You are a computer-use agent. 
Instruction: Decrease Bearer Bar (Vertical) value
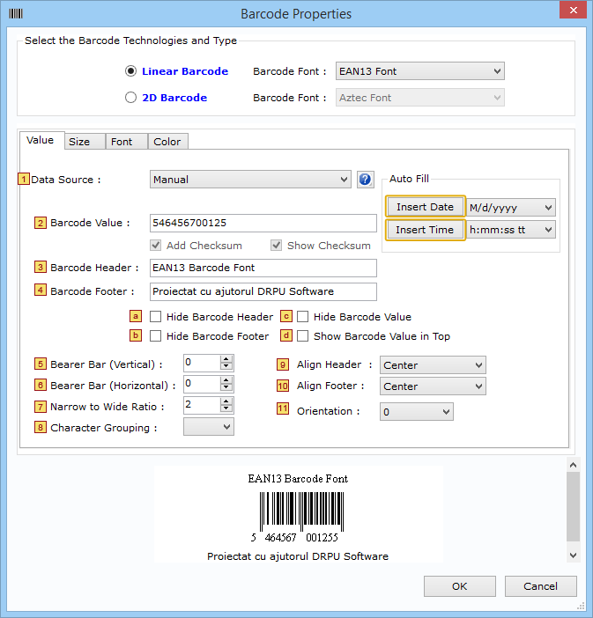tap(226, 366)
